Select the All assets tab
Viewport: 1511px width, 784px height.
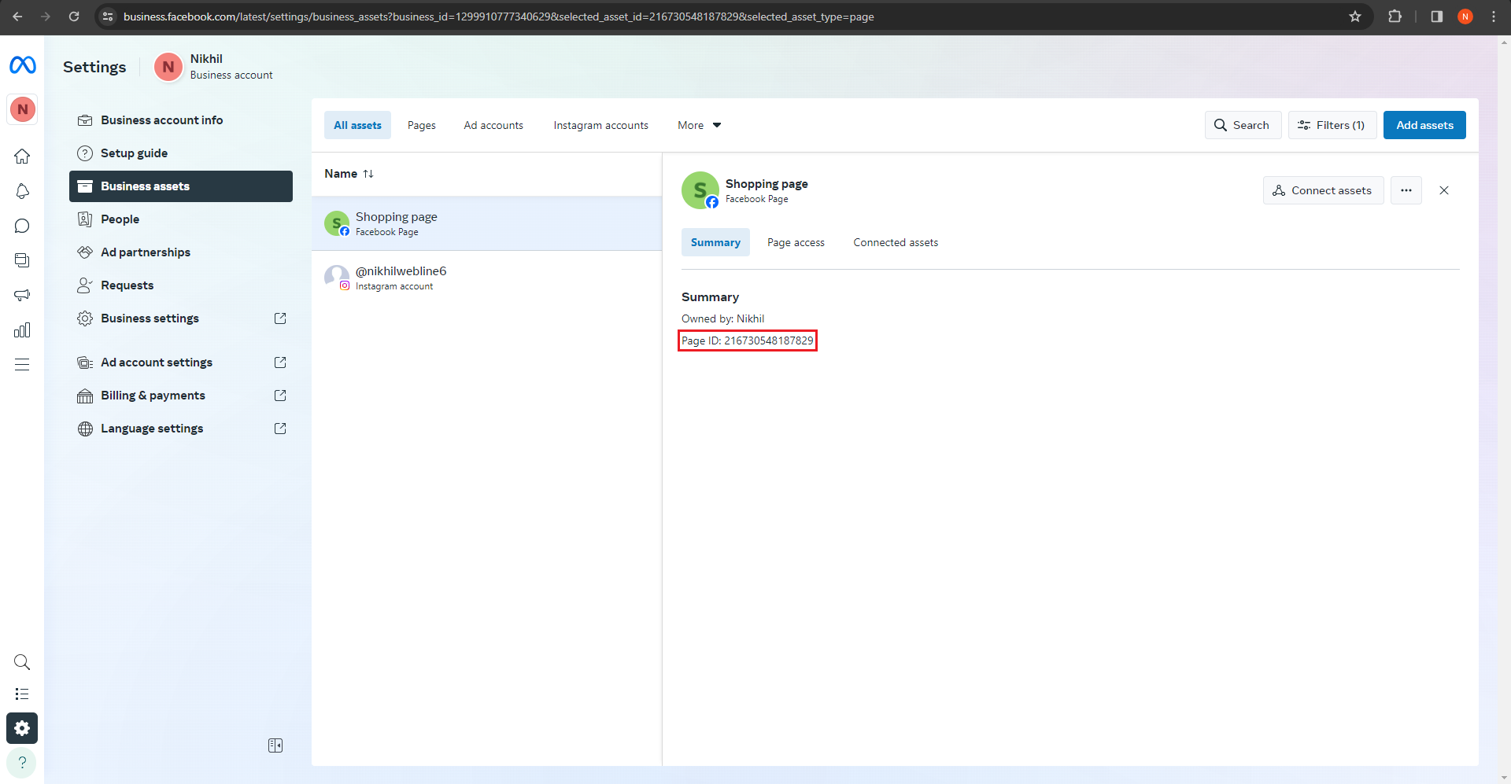(x=357, y=125)
